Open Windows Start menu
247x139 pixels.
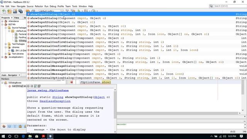pyautogui.click(x=3, y=136)
